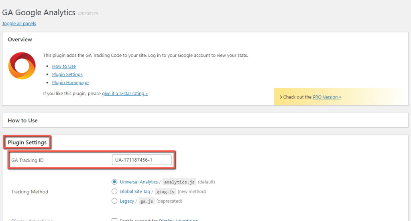Click the GA Tracking ID input field
The height and width of the screenshot is (221, 411).
click(x=142, y=160)
